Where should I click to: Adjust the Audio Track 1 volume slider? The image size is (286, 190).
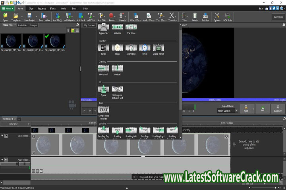[x=9, y=164]
